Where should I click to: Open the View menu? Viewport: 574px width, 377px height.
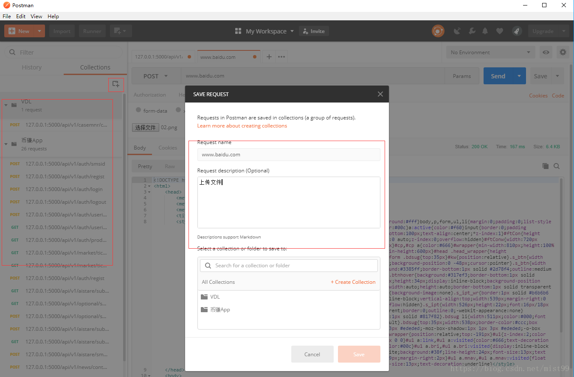(x=37, y=16)
